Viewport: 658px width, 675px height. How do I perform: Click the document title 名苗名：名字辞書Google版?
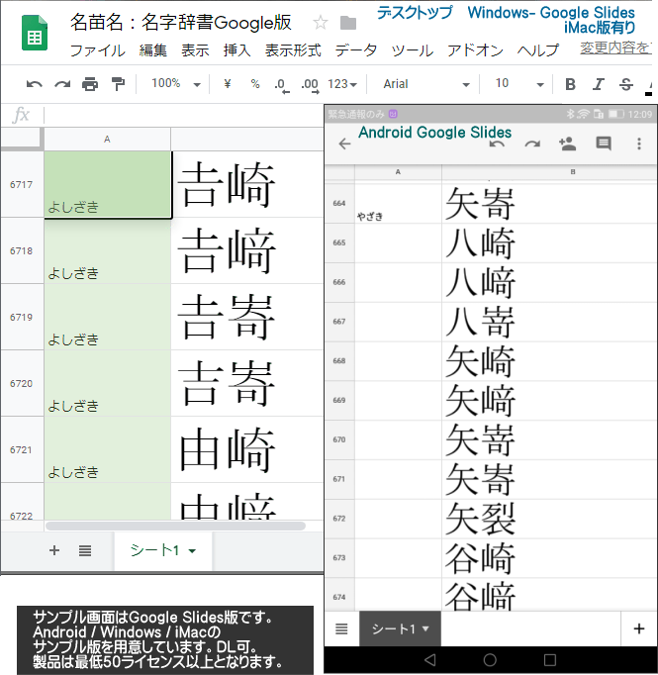pos(181,23)
